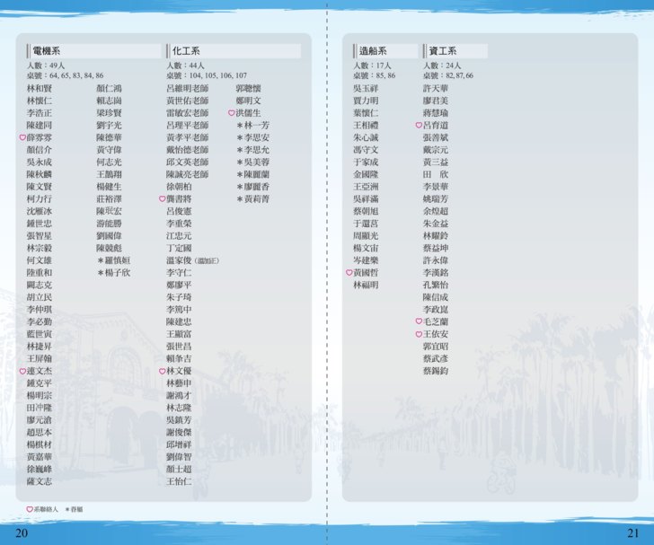The width and height of the screenshot is (654, 545).
Task: Click the heart icon next to 王依安
Action: [418, 333]
